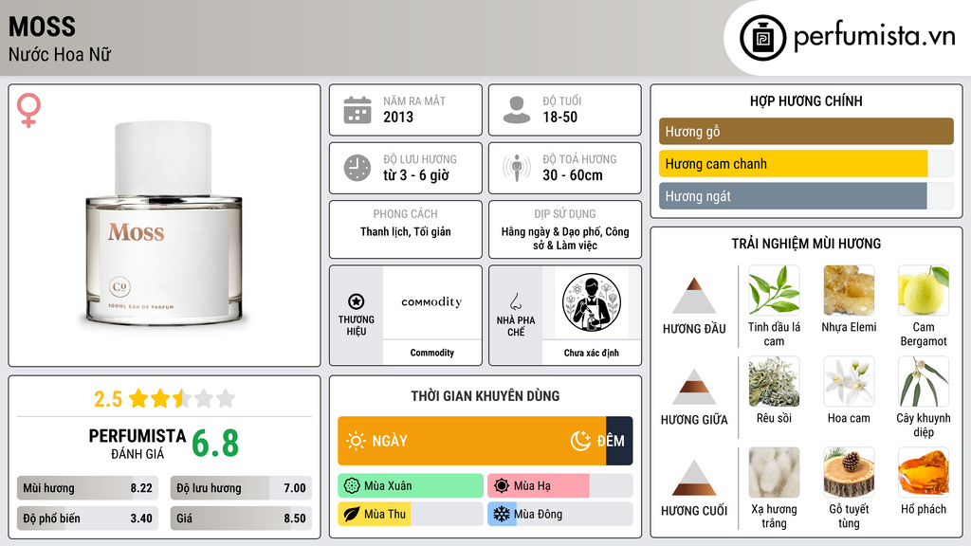Image resolution: width=971 pixels, height=546 pixels.
Task: Click the orange Ngày time bar
Action: click(472, 441)
